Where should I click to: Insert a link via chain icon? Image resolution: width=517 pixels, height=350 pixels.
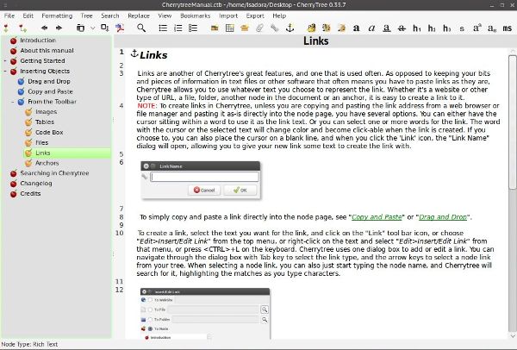point(274,28)
